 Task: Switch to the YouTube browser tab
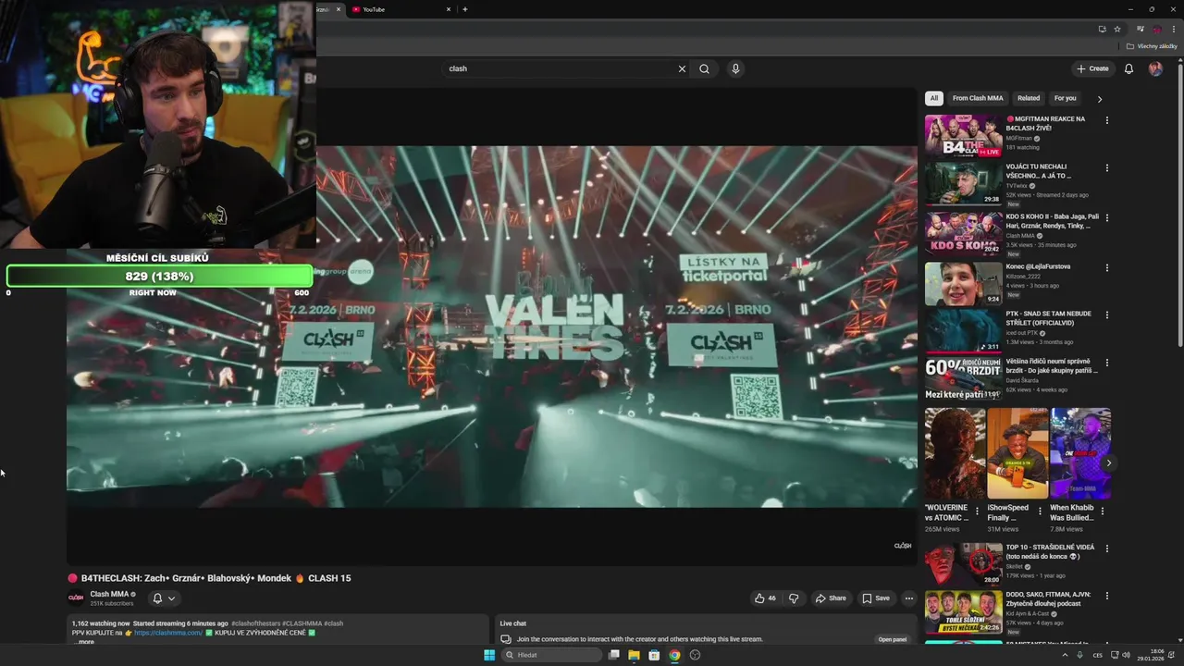[401, 9]
